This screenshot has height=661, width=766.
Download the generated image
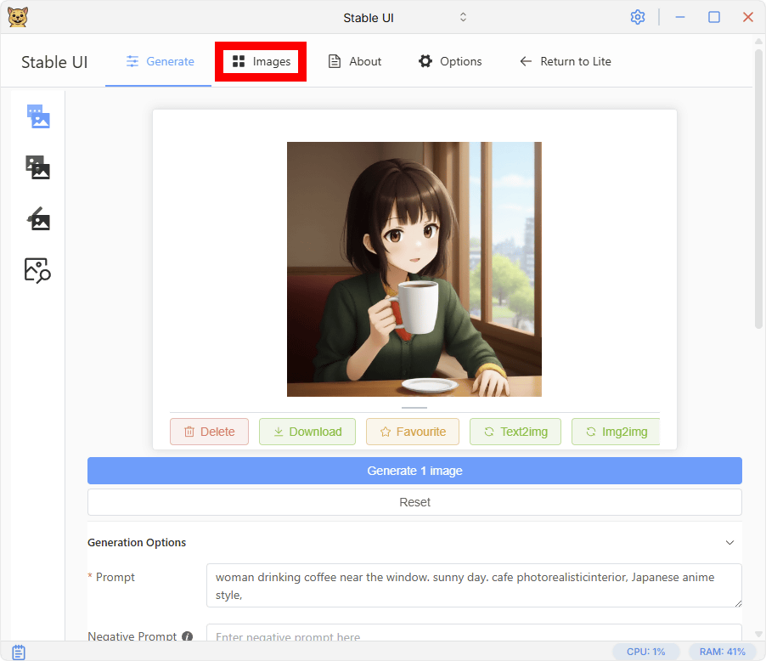(307, 432)
